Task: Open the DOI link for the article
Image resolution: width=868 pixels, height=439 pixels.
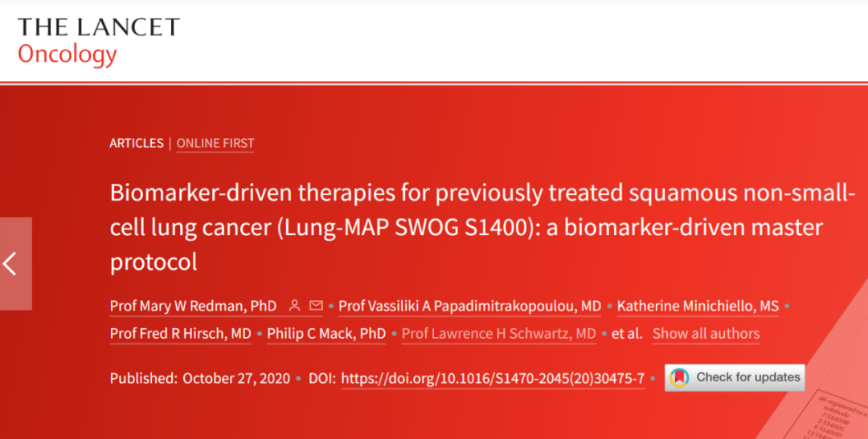Action: tap(493, 378)
